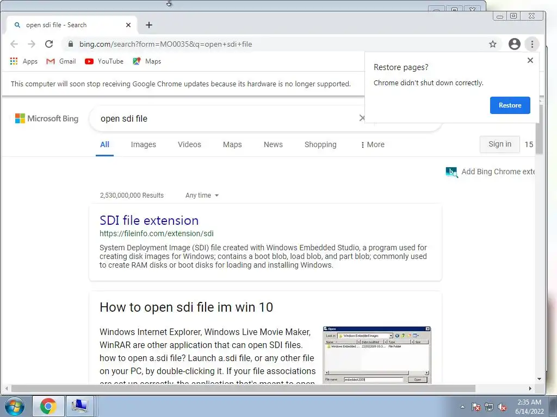This screenshot has width=557, height=417.
Task: Click the Bing extension icon
Action: pyautogui.click(x=451, y=172)
